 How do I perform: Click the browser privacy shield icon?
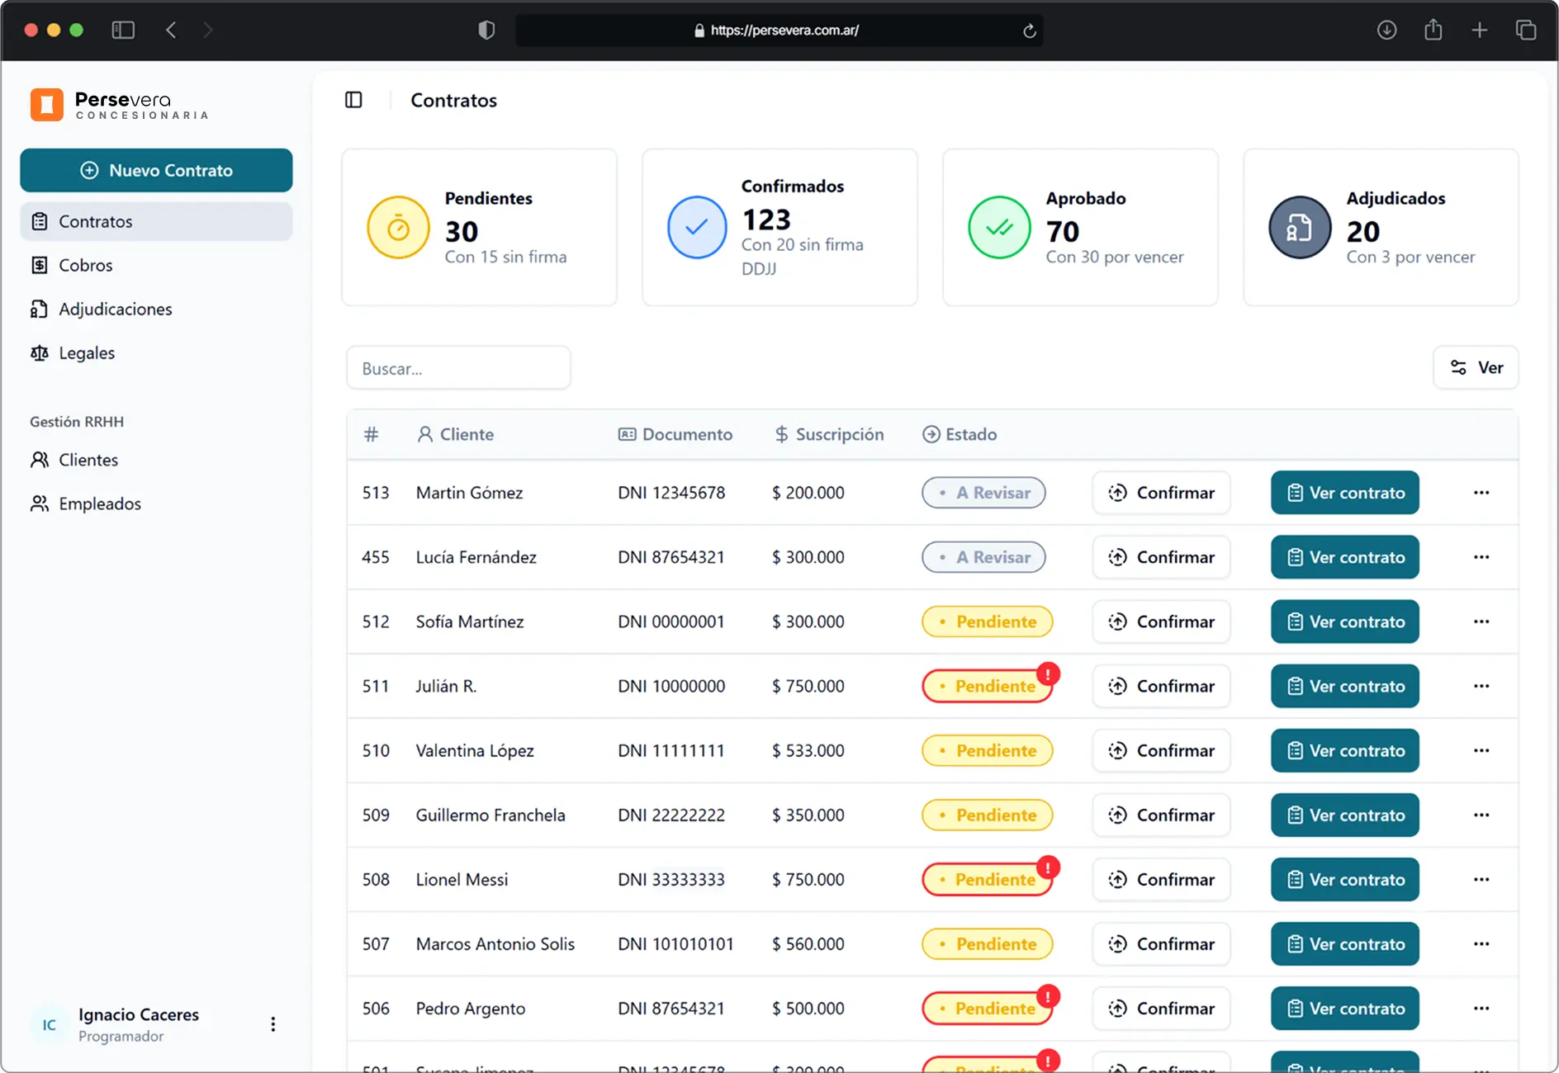486,31
